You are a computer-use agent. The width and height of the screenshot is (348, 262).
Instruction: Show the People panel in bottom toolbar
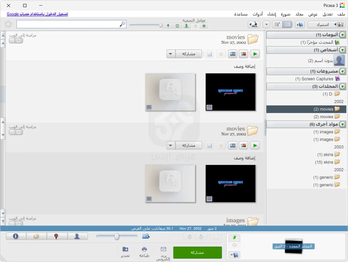pyautogui.click(x=77, y=236)
